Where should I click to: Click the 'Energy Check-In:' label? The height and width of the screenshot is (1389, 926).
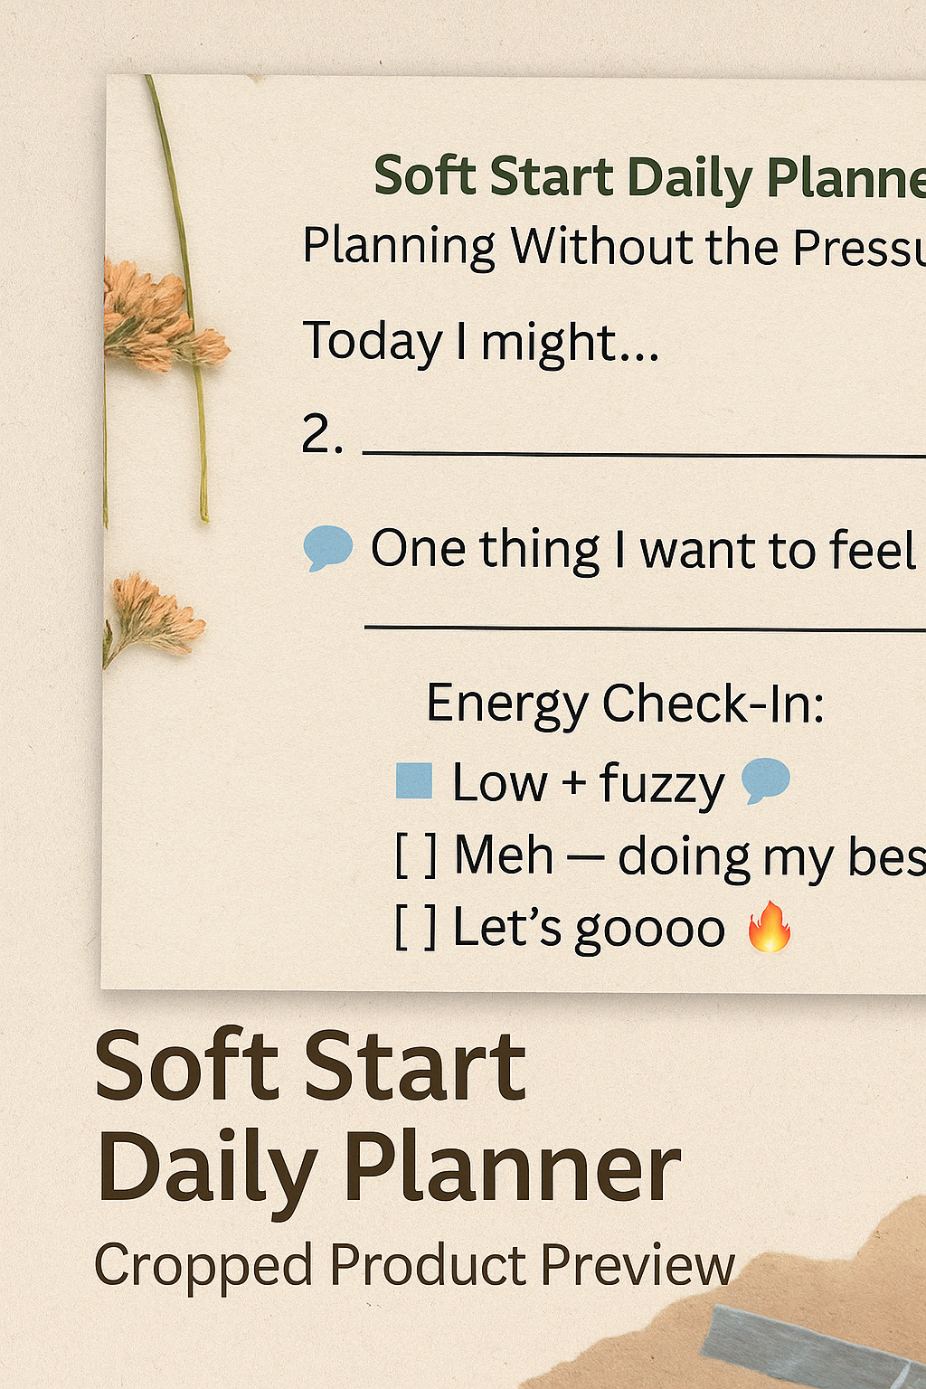tap(625, 704)
